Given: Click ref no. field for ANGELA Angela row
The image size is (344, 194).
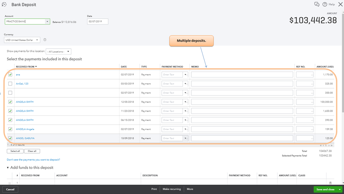Looking at the screenshot, I should coord(305,129).
